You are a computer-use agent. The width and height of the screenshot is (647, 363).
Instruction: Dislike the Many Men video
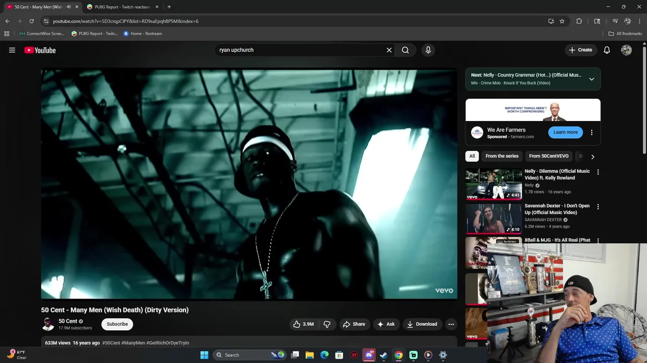coord(327,324)
